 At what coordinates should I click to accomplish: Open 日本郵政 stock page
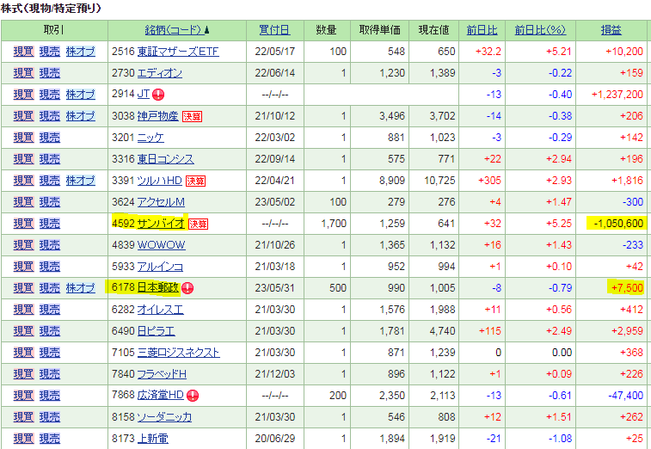pos(158,287)
